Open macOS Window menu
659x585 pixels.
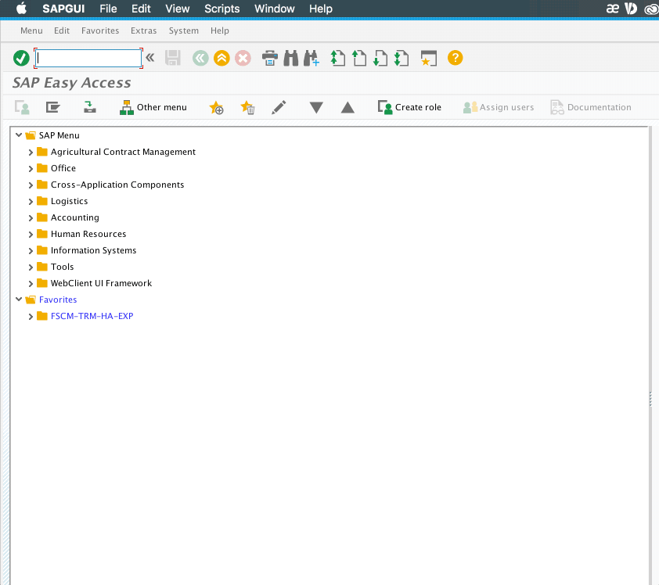point(275,9)
